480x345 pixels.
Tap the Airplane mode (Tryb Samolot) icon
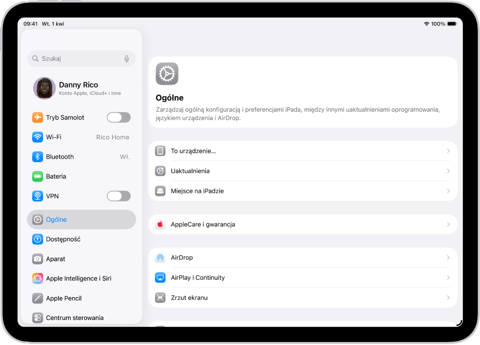click(38, 118)
